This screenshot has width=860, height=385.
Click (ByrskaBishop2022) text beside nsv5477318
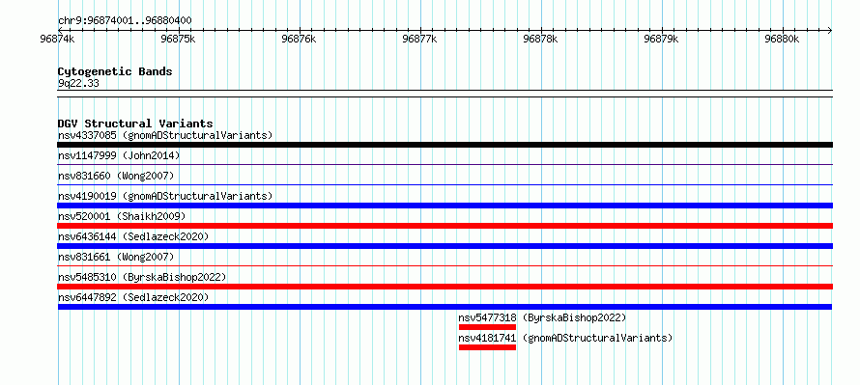(x=574, y=317)
